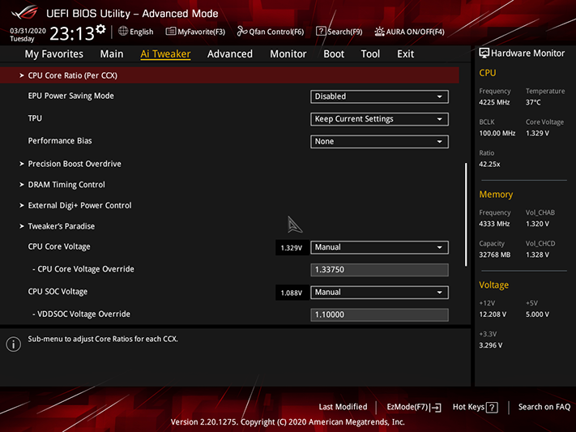Click the globe language icon
The width and height of the screenshot is (576, 432).
pos(123,32)
